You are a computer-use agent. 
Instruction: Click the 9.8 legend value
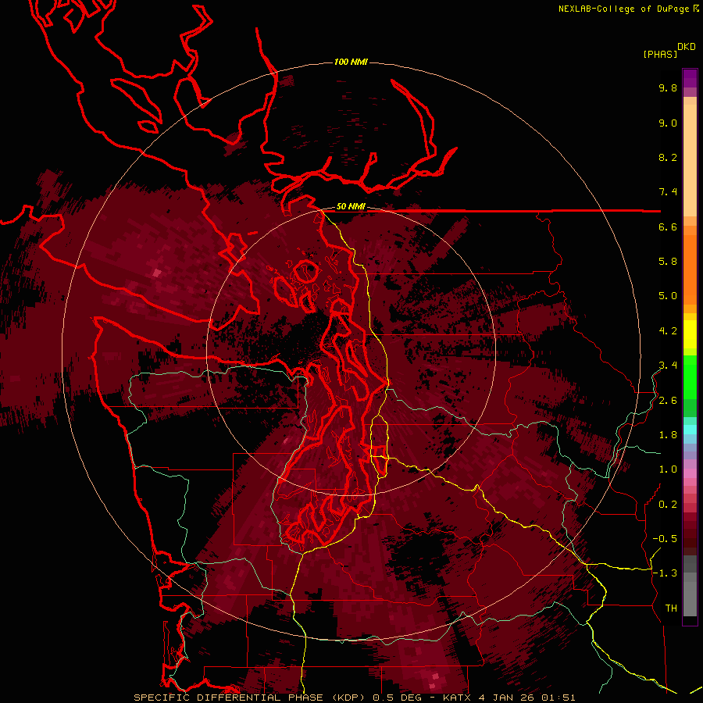tap(668, 87)
